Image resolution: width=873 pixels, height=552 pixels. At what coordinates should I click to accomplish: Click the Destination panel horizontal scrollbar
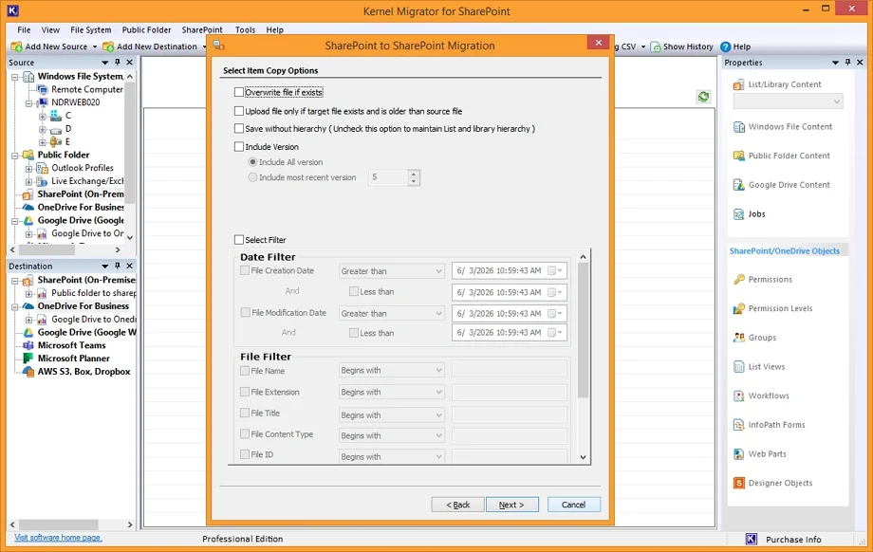[x=58, y=524]
